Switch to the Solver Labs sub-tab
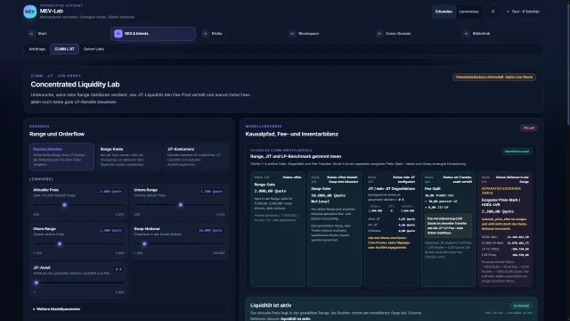Screen dimensions: 570x321 tap(94, 49)
